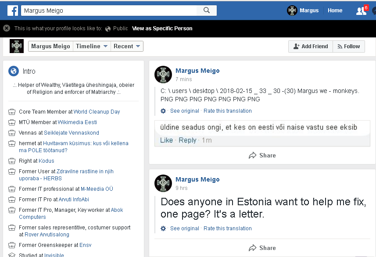This screenshot has height=257, width=376.
Task: Open M-Meedia OÜ link
Action: (x=97, y=189)
